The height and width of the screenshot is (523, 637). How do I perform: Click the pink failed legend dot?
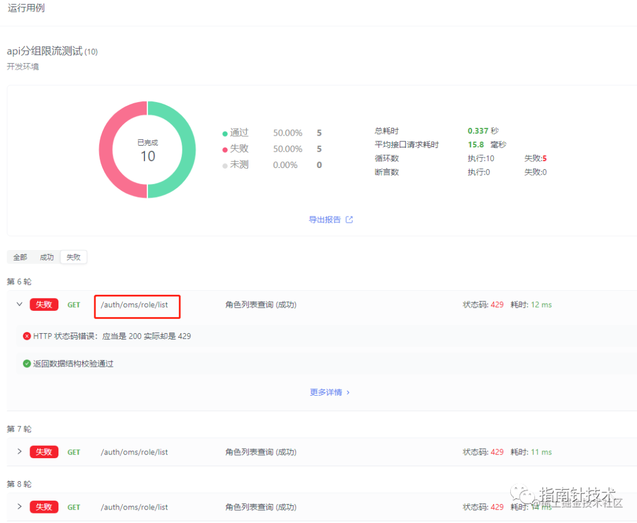[225, 150]
